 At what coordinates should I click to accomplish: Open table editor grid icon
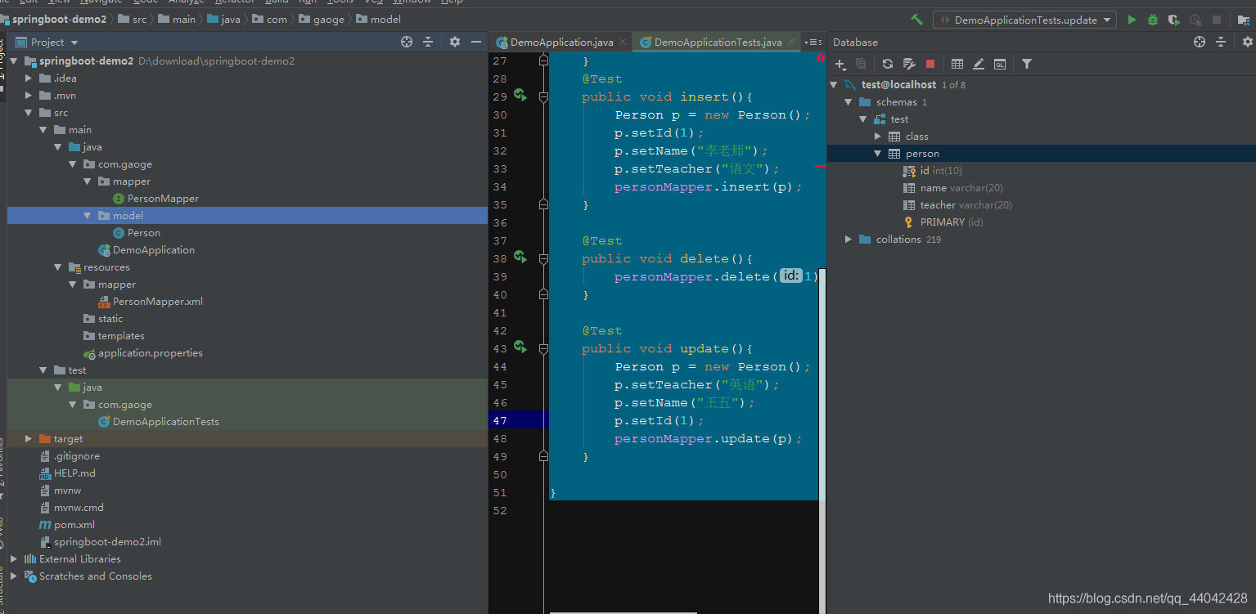(x=957, y=64)
